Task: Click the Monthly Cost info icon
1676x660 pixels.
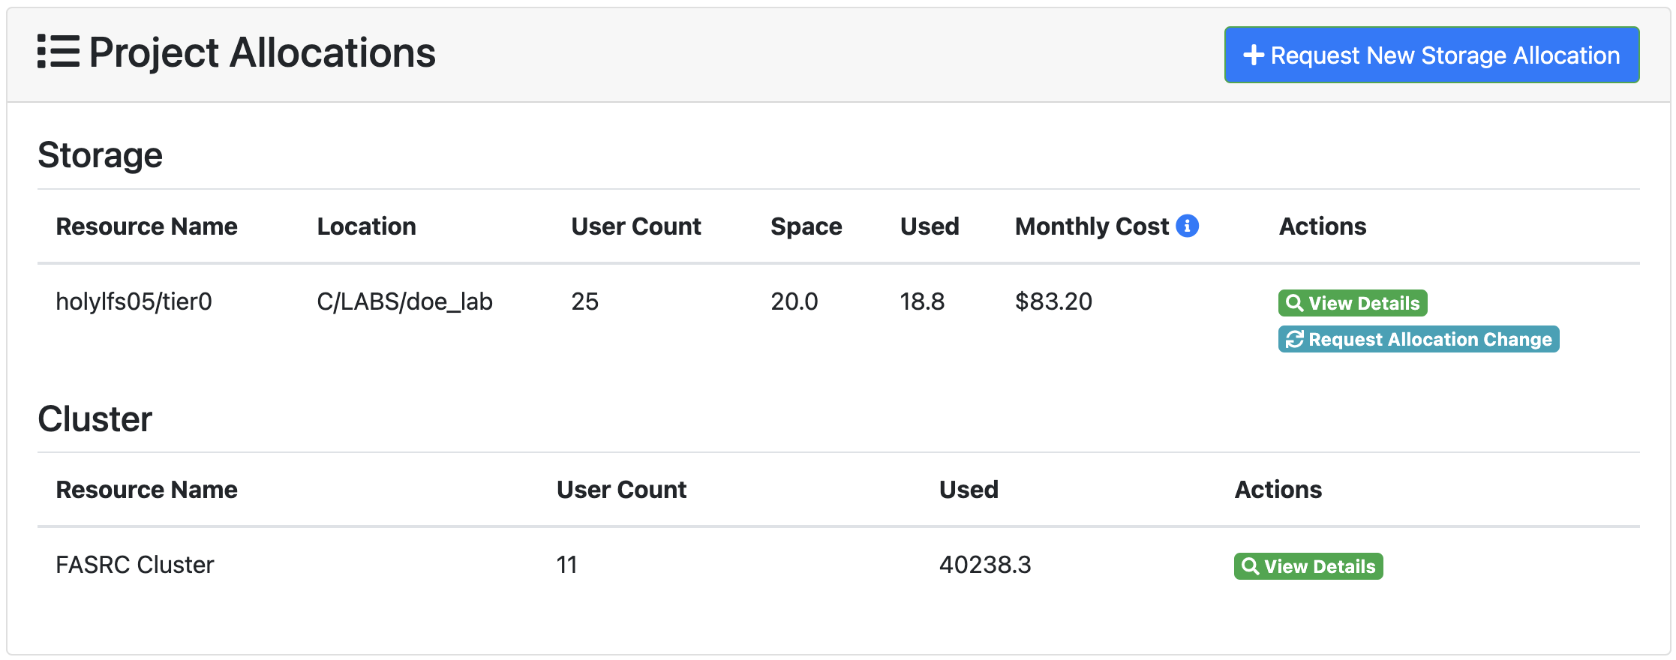Action: pyautogui.click(x=1187, y=226)
